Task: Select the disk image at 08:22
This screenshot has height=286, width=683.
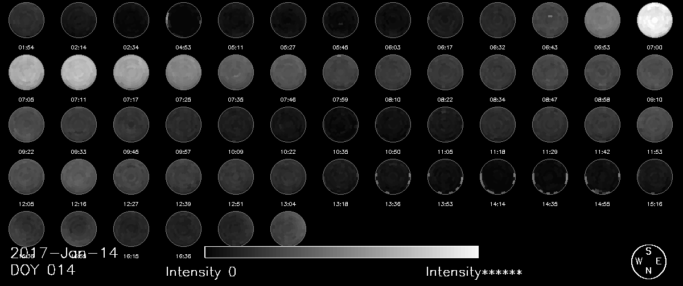Action: click(x=445, y=72)
